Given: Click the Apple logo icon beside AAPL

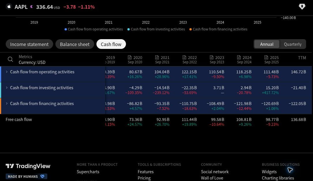Looking at the screenshot, I should [x=9, y=7].
